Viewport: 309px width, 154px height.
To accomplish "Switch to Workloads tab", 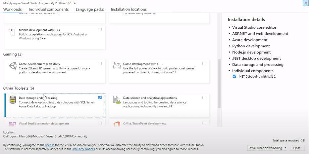I will click(12, 9).
